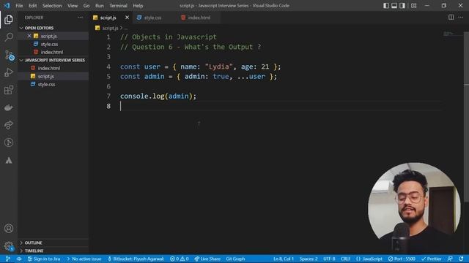Screen dimensions: 469x263
Task: Open the Git Graph activity bar icon
Action: pyautogui.click(x=9, y=142)
